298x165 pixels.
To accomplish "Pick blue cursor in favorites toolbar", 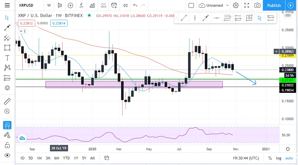I will (260, 18).
